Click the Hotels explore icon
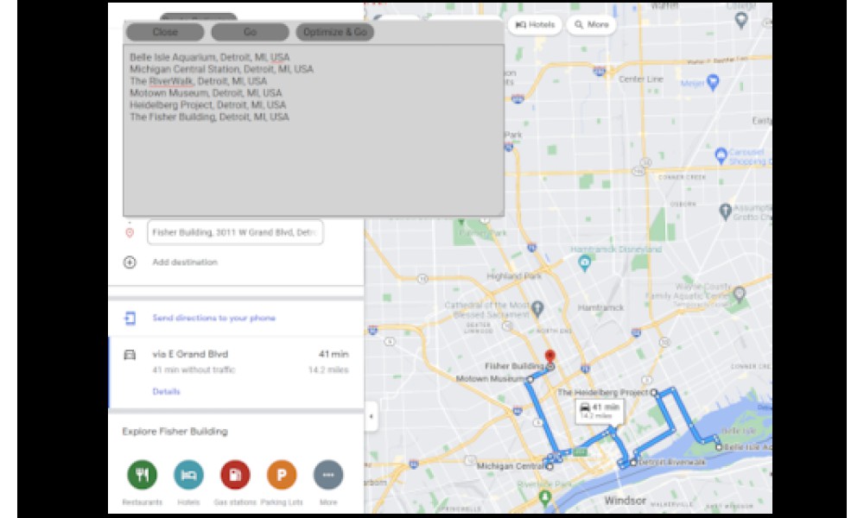 (x=188, y=475)
